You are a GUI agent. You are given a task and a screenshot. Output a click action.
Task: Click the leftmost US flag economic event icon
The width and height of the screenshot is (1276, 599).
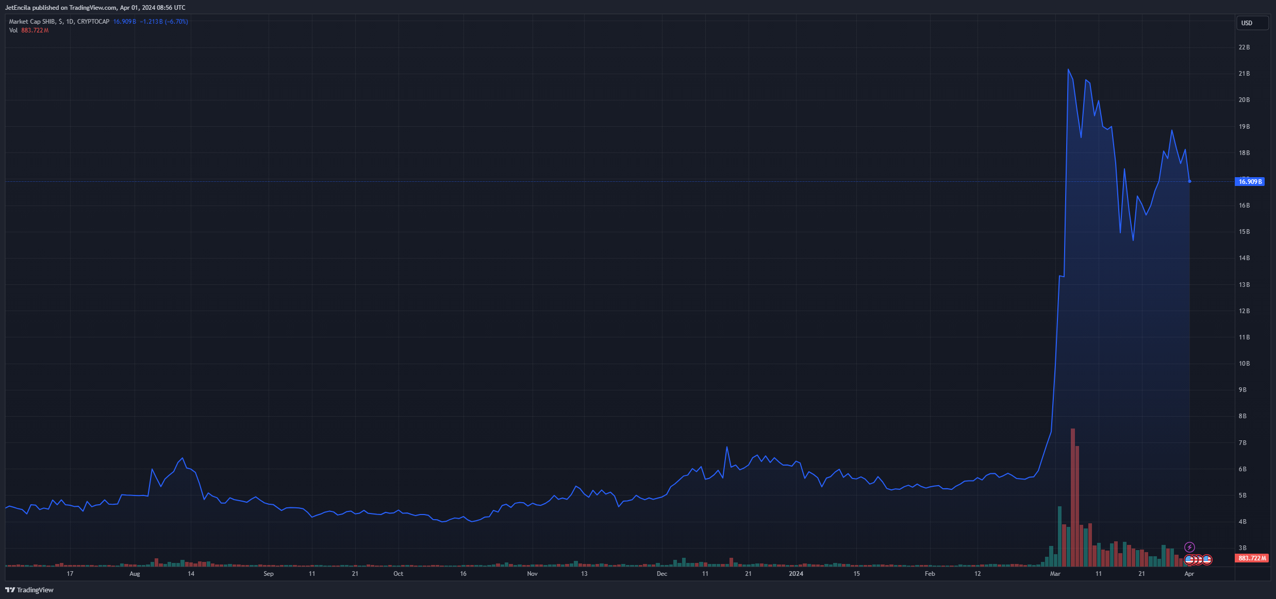1189,559
